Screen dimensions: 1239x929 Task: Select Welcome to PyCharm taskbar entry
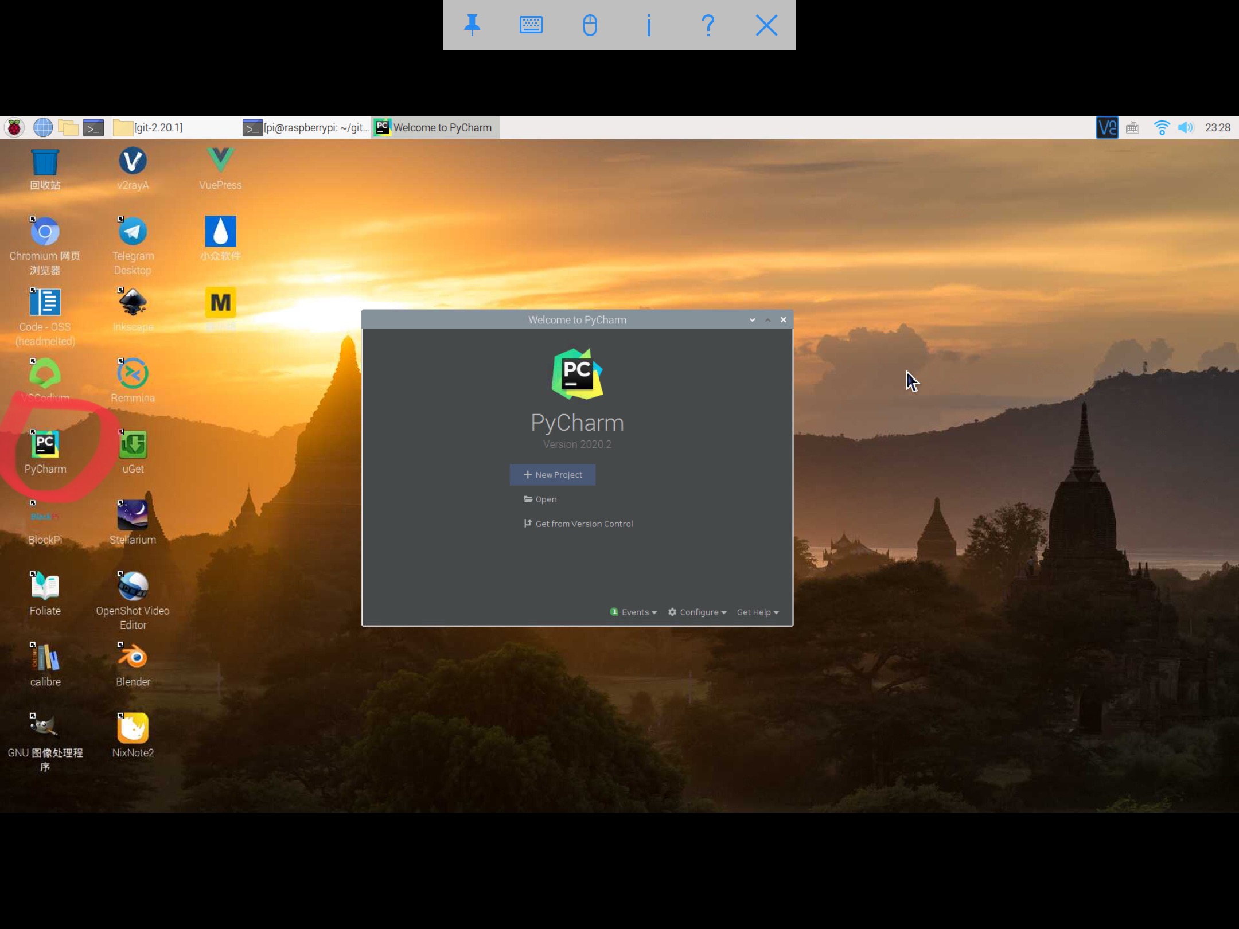[435, 127]
